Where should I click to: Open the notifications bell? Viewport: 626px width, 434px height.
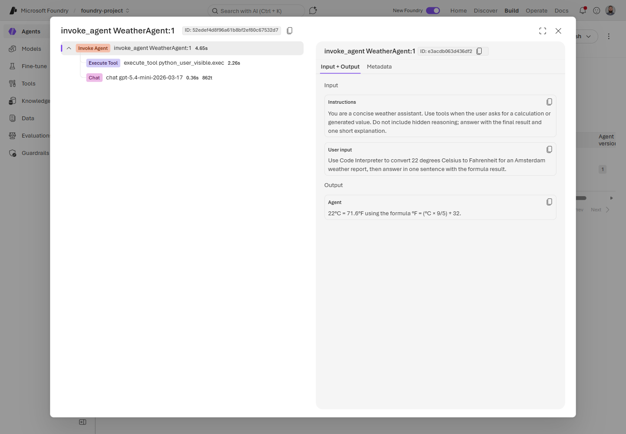(x=583, y=10)
